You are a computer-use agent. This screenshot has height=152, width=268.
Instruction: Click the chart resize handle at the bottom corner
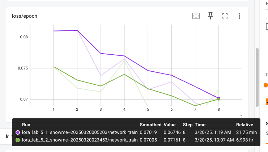point(241,114)
